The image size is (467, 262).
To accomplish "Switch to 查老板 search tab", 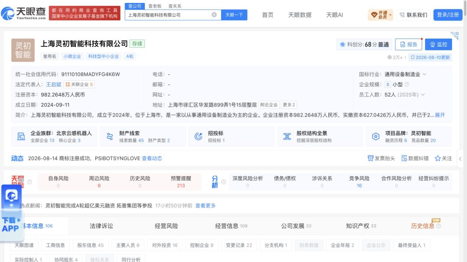I will coord(155,6).
